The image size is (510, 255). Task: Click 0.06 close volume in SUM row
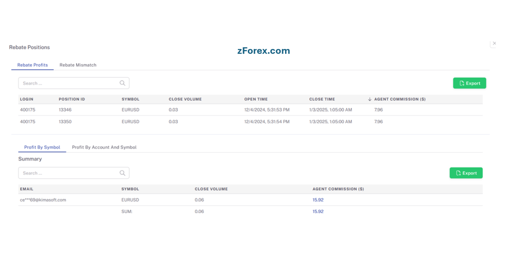[199, 211]
